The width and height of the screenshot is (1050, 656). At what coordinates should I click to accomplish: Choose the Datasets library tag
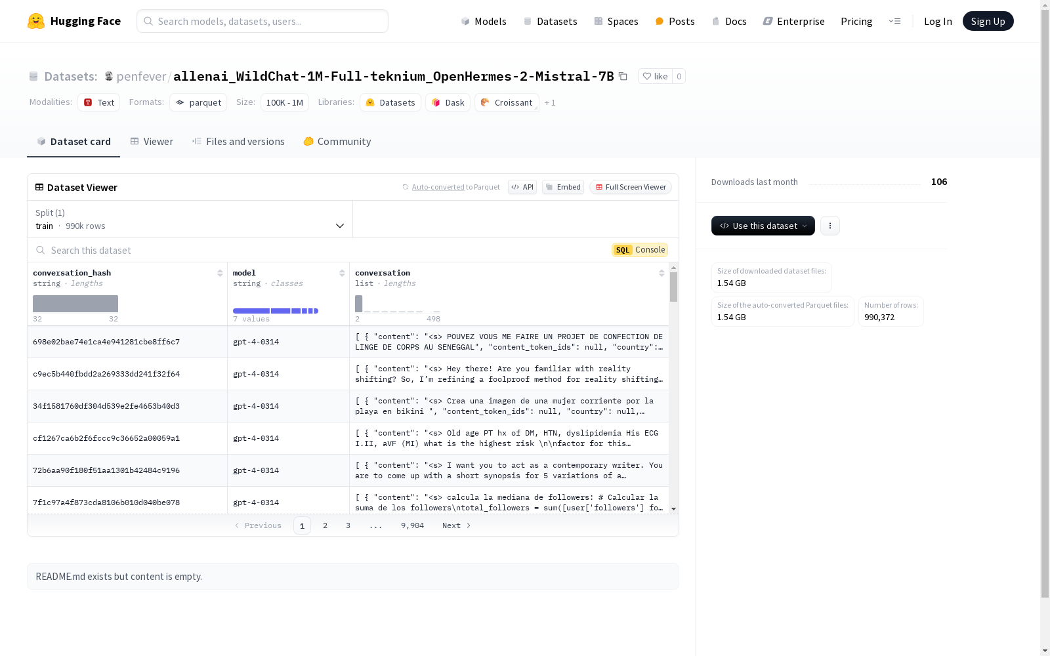[390, 102]
